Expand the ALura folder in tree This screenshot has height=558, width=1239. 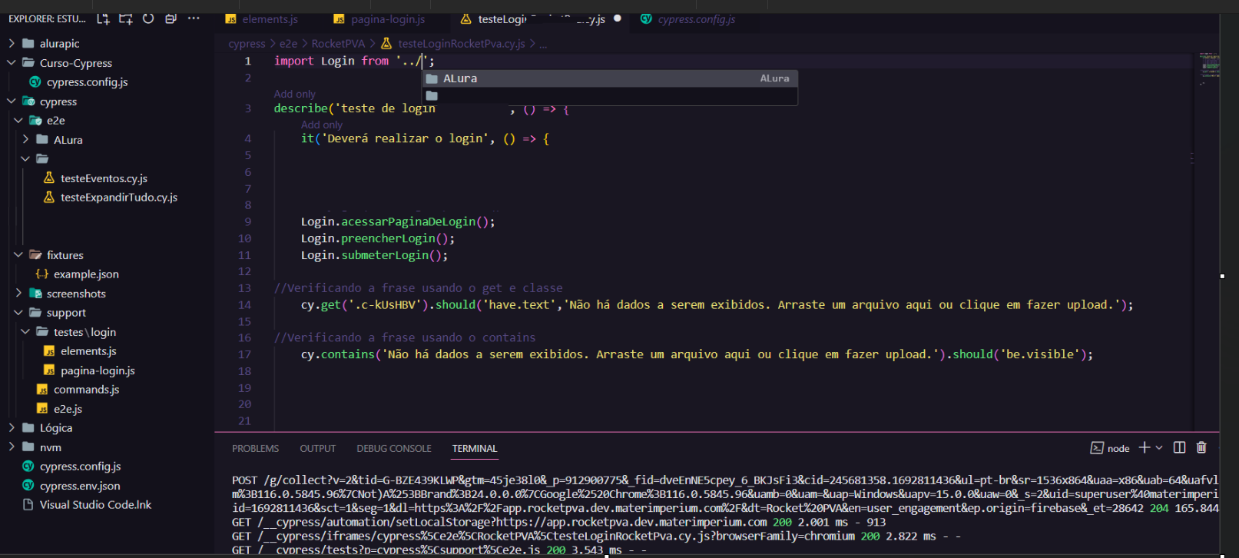[x=25, y=139]
